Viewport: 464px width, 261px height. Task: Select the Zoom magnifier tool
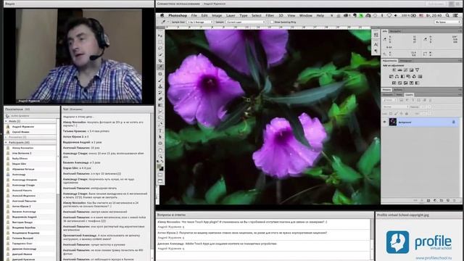[160, 156]
